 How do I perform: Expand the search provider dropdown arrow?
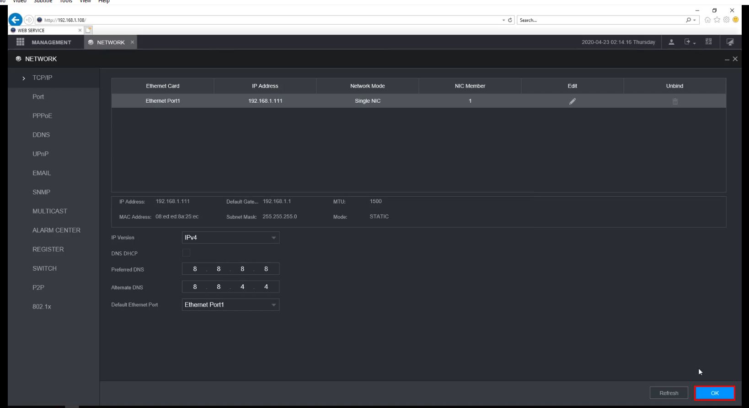695,20
